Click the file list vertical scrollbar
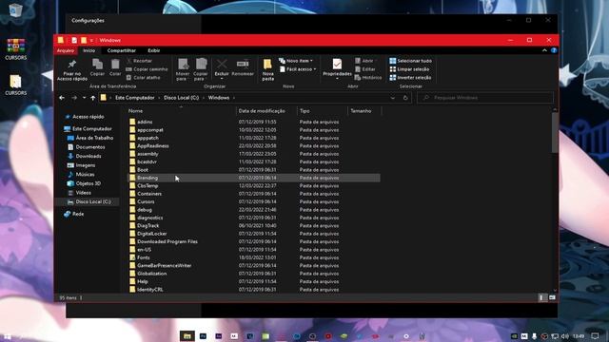The height and width of the screenshot is (342, 609). click(x=555, y=133)
